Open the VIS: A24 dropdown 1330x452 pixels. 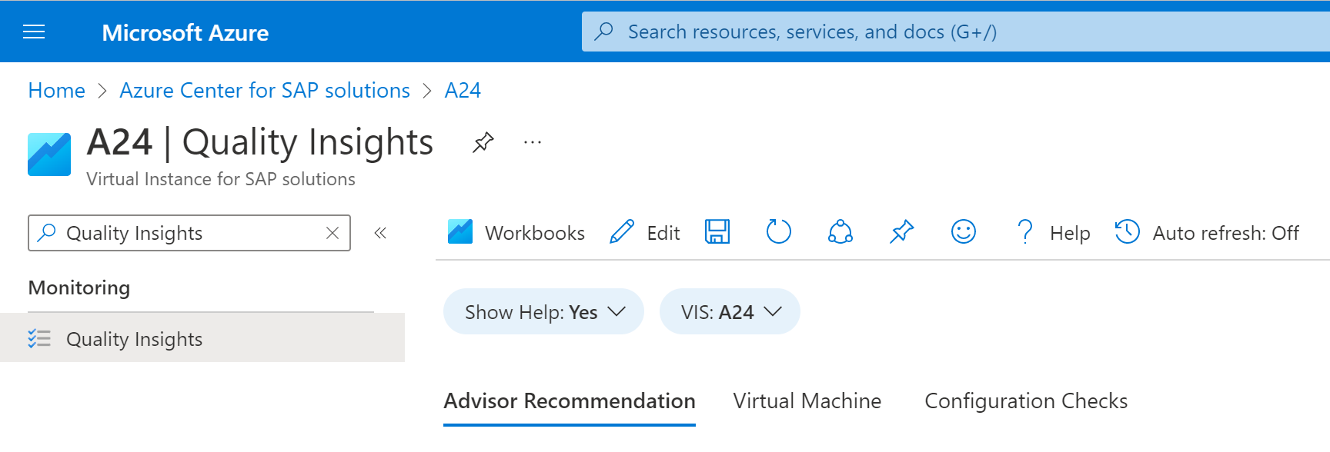pos(730,312)
